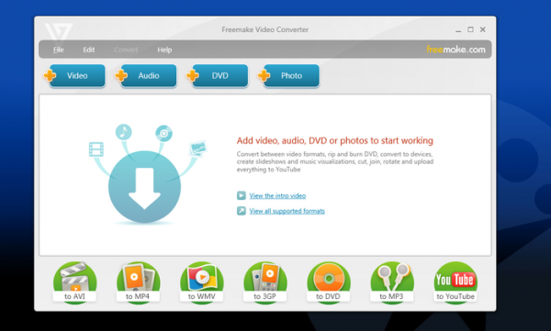Viewport: 551px width, 331px height.
Task: Open the Edit menu
Action: click(x=89, y=50)
